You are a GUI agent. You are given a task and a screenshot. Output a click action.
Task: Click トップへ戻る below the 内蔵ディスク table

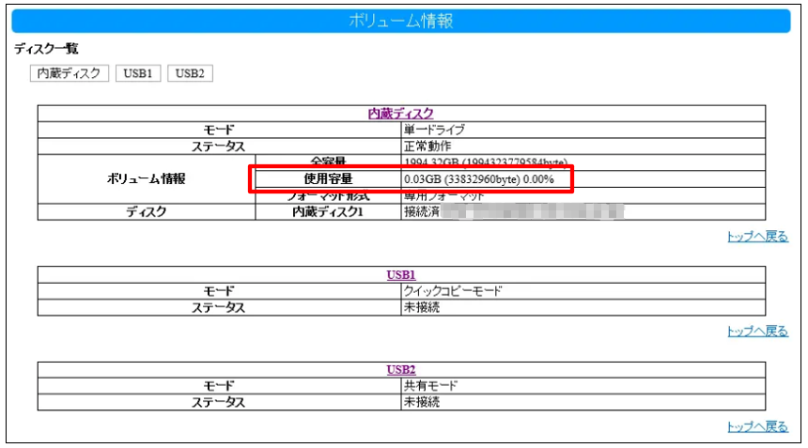point(757,237)
